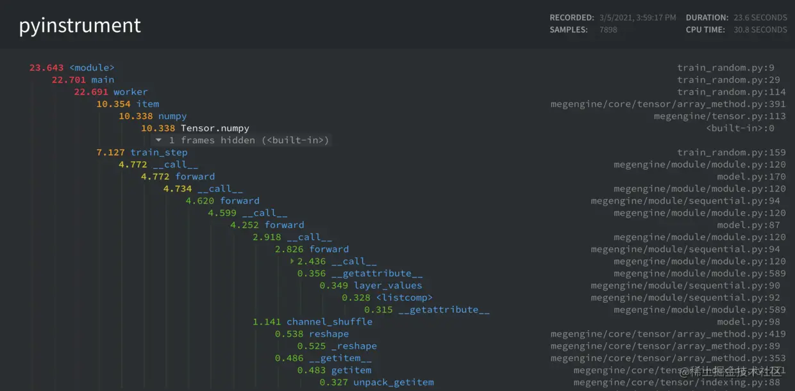This screenshot has width=795, height=391.
Task: Click the 0.538 reshape frame
Action: (312, 335)
